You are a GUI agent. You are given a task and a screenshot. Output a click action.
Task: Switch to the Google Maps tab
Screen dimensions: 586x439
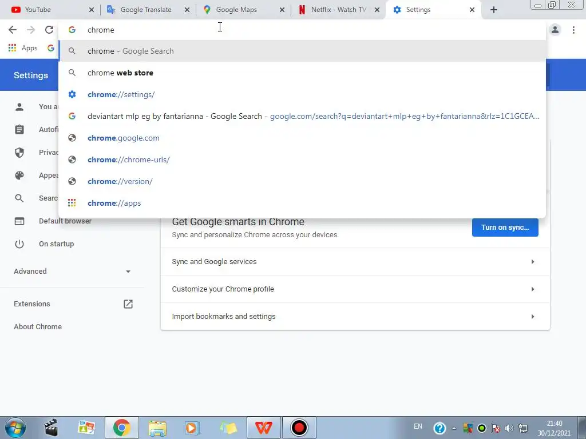point(243,10)
